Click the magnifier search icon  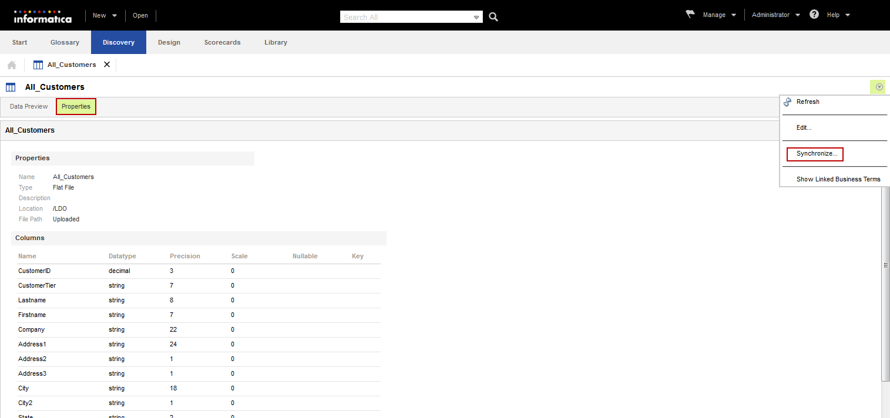(493, 17)
